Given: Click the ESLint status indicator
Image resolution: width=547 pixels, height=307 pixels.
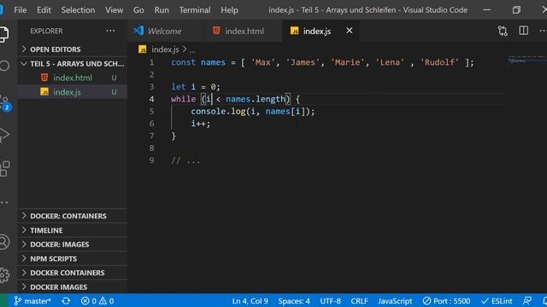Looking at the screenshot, I should pos(497,301).
